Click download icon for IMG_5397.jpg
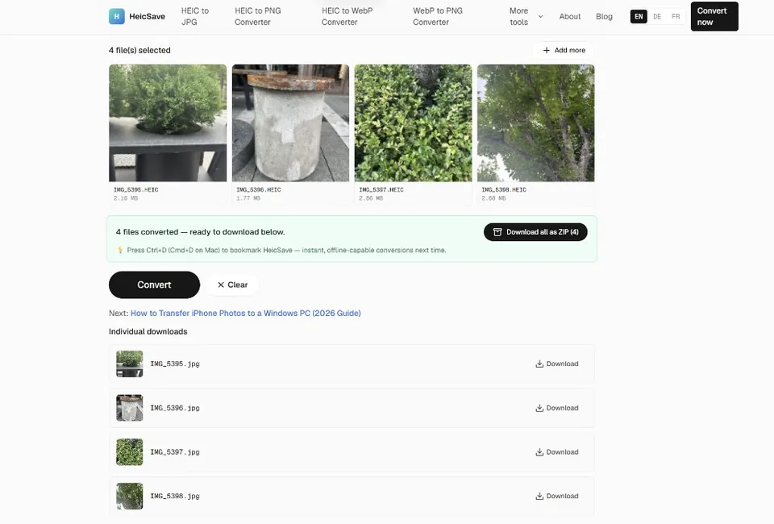774x524 pixels. point(539,452)
